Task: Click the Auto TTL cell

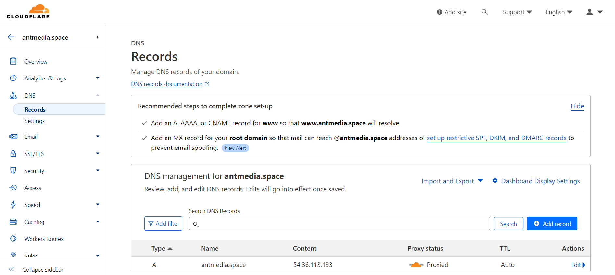Action: coord(508,265)
